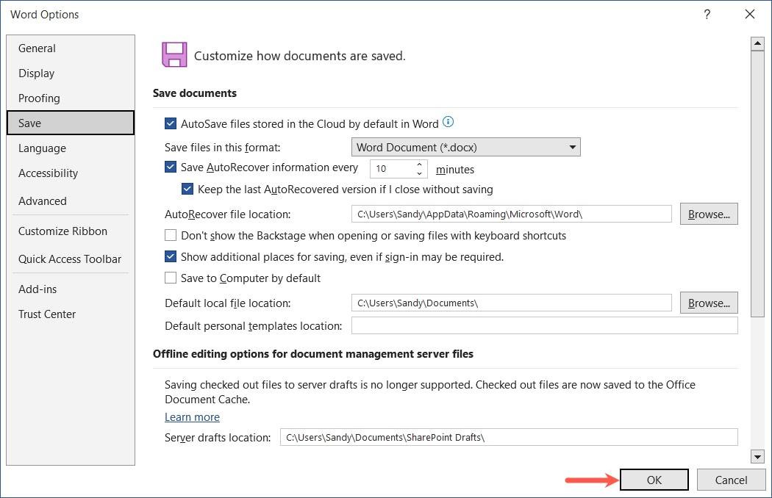Click the scrollbar down arrow
Viewport: 772px width, 498px height.
[758, 456]
